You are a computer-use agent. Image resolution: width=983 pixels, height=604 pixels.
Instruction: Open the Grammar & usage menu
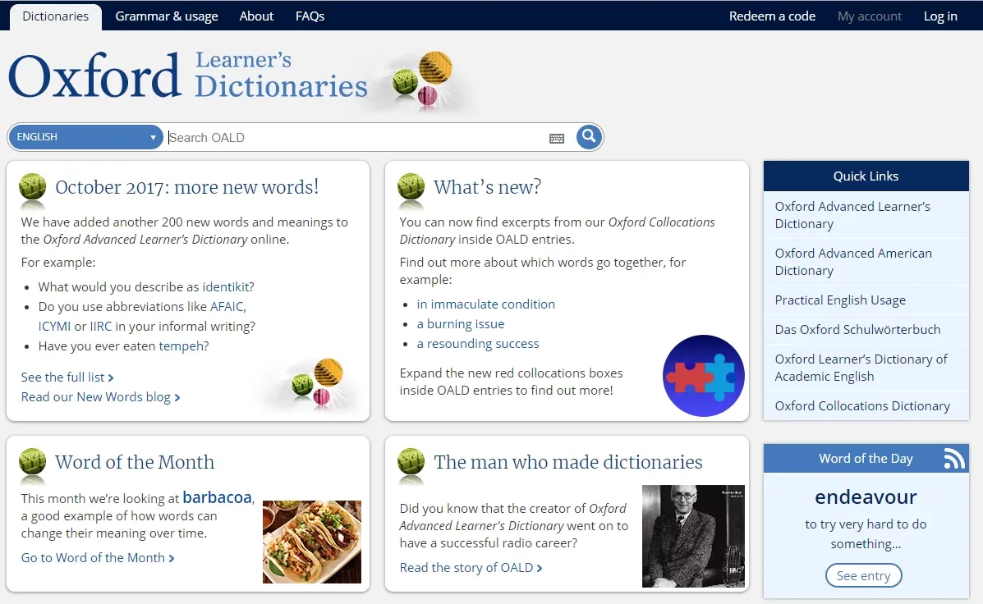click(x=167, y=16)
